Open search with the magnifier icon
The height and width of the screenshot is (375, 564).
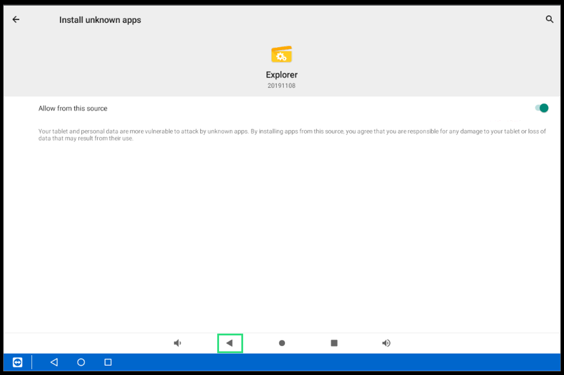coord(549,20)
